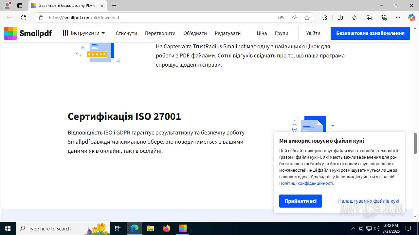Select the heading Сертифікація ISO 27001

pos(124,116)
